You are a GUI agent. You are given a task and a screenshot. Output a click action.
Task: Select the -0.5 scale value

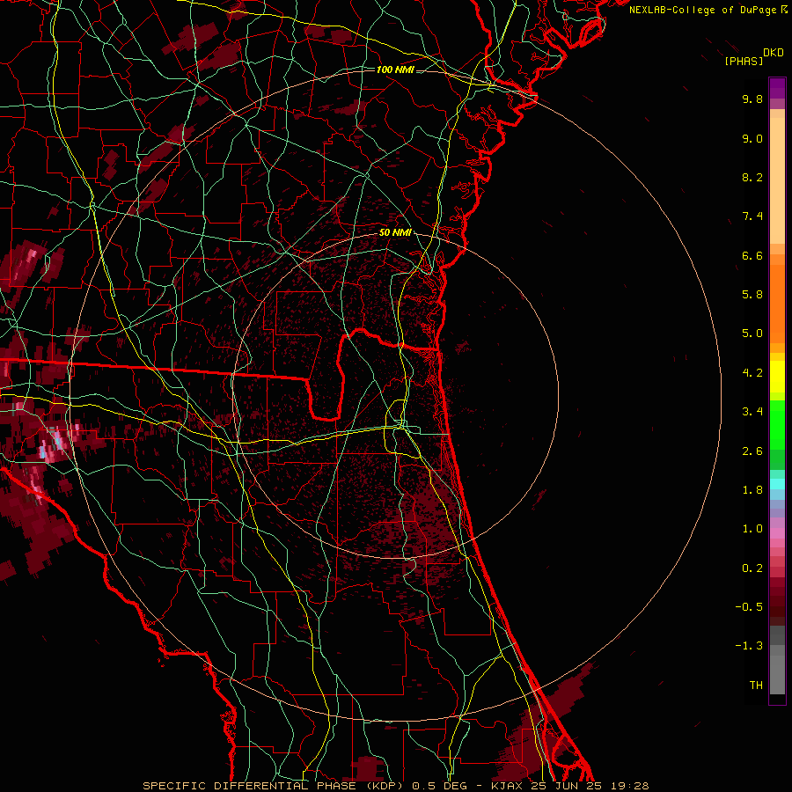(749, 607)
